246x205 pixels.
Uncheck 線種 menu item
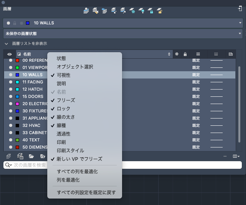coord(85,125)
